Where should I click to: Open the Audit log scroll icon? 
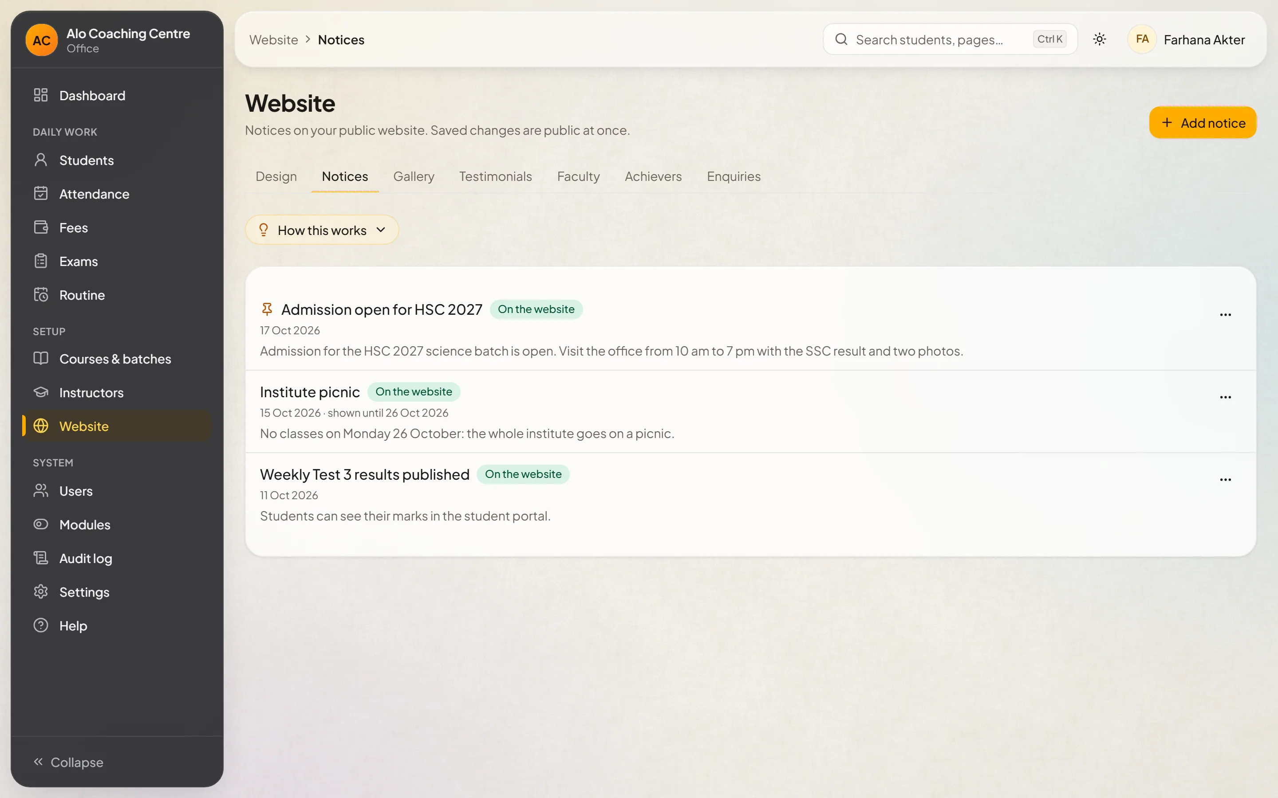click(x=41, y=558)
